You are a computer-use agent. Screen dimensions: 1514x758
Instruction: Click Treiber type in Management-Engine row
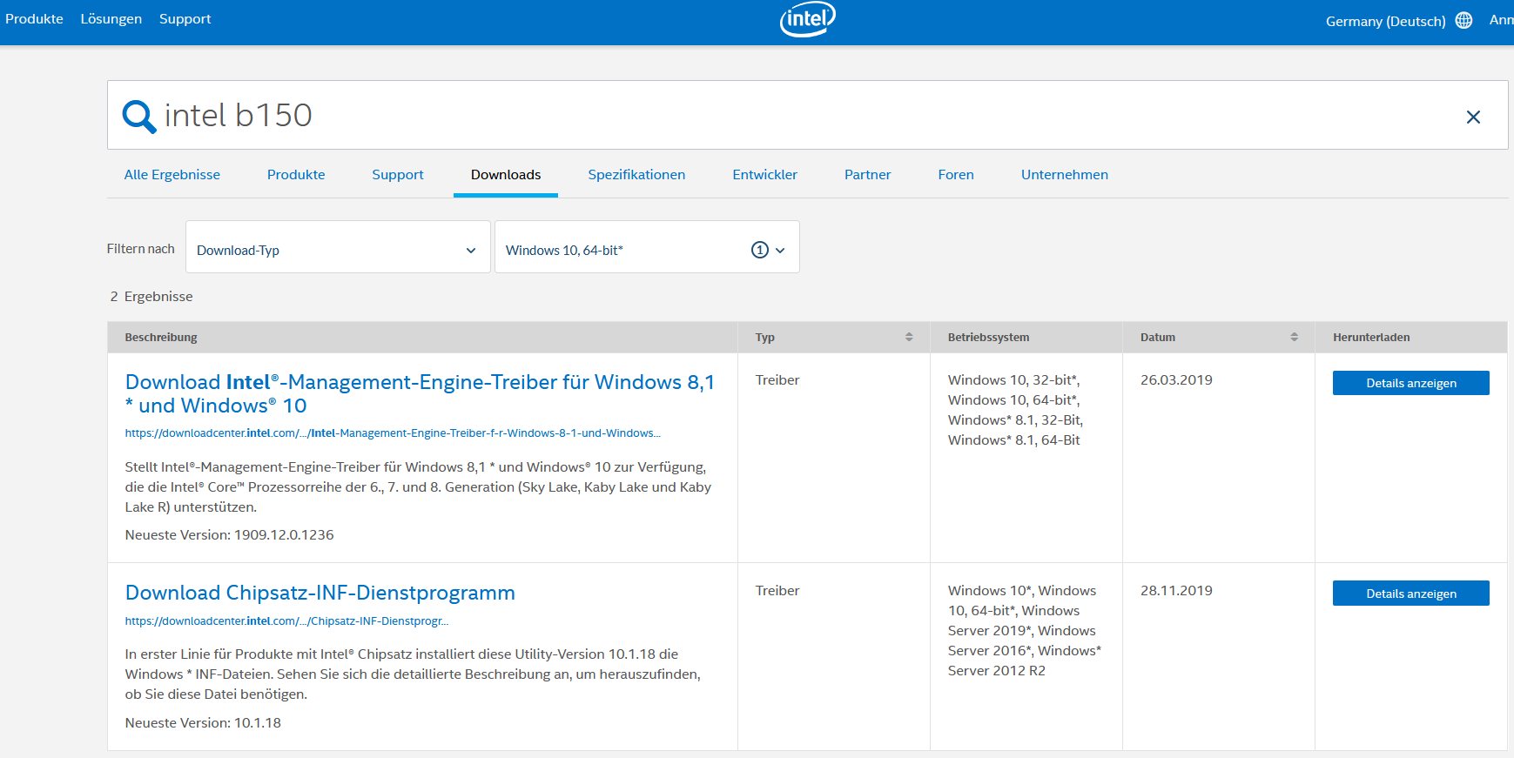pyautogui.click(x=777, y=380)
